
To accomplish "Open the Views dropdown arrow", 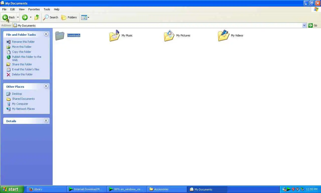I will [88, 17].
